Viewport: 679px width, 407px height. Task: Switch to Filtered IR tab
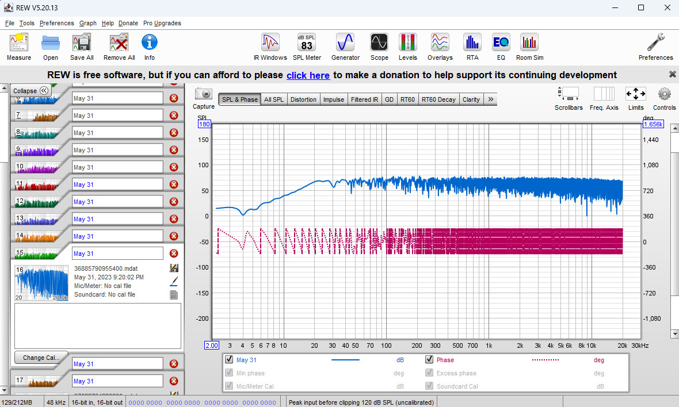(364, 99)
